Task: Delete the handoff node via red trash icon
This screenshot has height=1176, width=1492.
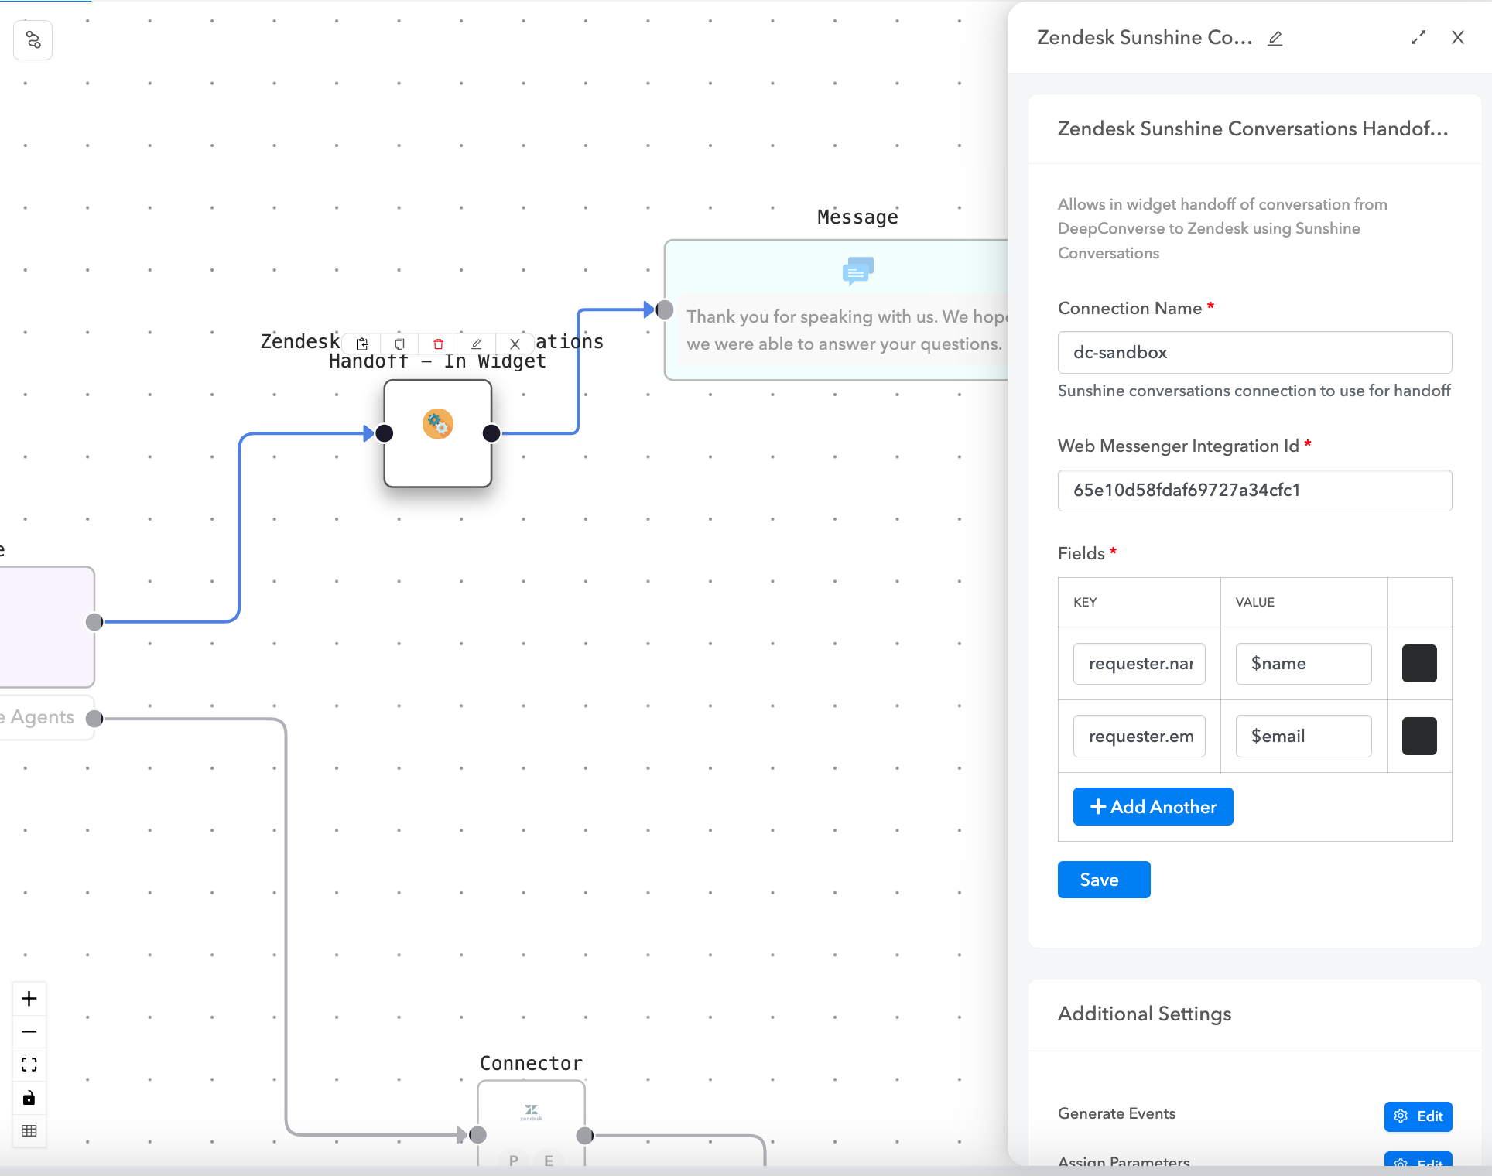Action: click(438, 344)
